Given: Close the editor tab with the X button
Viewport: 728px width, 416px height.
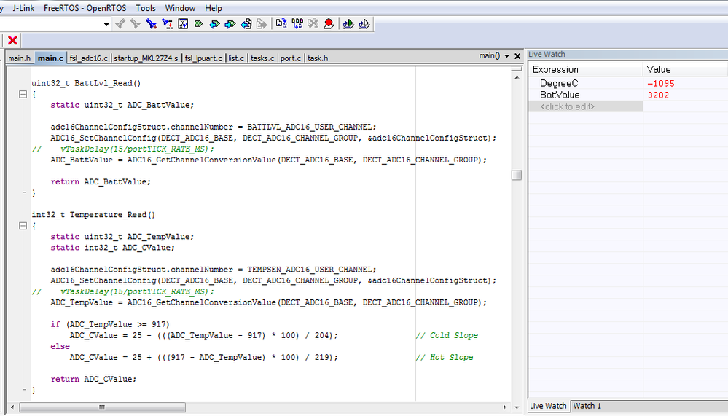Looking at the screenshot, I should tap(517, 56).
